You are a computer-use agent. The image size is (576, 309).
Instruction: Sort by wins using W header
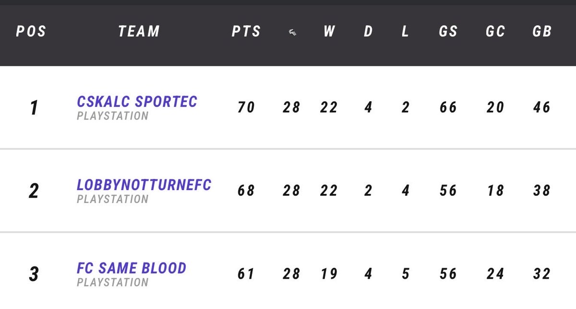click(329, 32)
